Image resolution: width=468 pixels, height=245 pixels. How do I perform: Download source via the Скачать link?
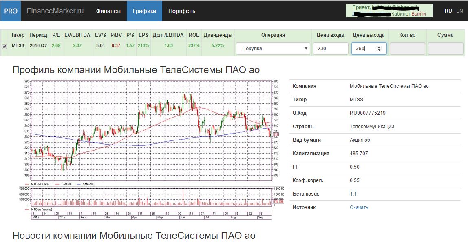point(359,207)
